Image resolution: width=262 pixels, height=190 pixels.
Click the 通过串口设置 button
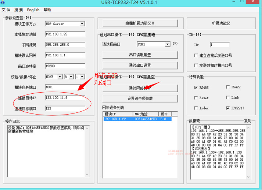pyautogui.click(x=140, y=66)
